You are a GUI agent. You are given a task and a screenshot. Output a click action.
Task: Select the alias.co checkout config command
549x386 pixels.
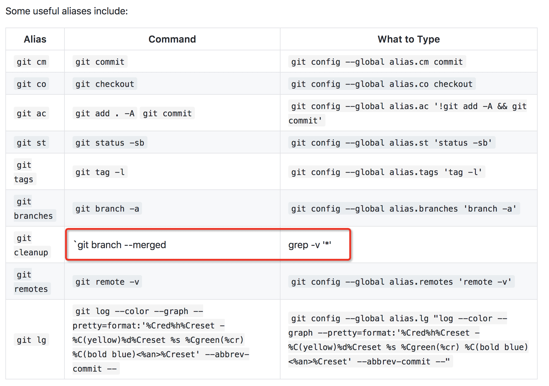point(381,84)
